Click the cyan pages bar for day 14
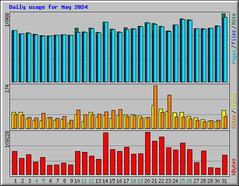Viewport: 239px width, 186px height. 106,52
